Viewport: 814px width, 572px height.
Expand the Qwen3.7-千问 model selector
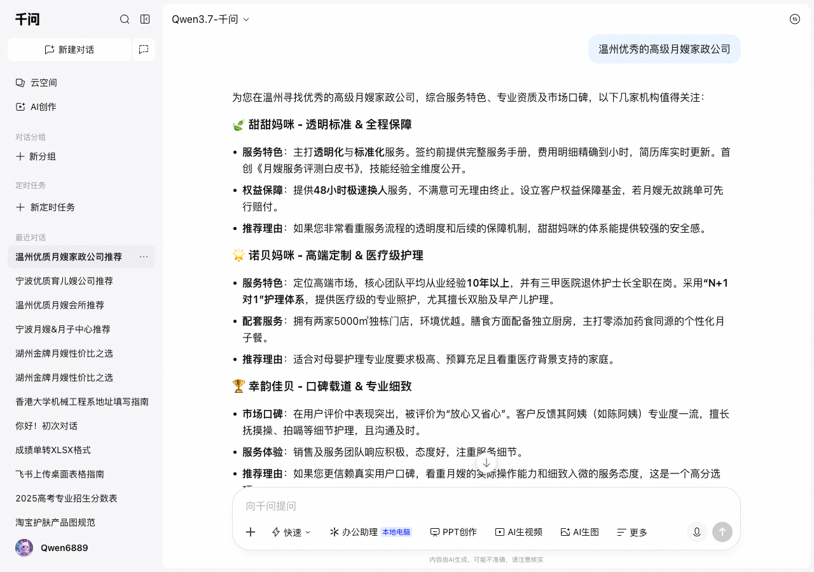(x=210, y=19)
